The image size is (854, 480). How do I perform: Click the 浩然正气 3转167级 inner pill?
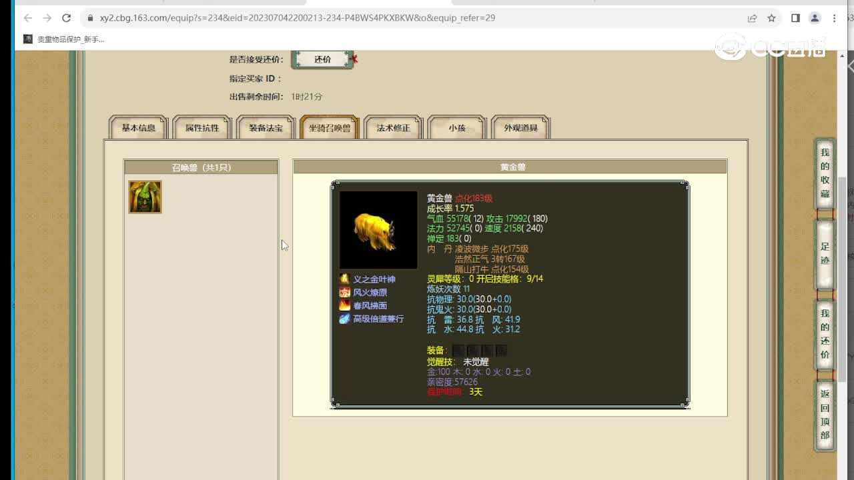tap(490, 259)
